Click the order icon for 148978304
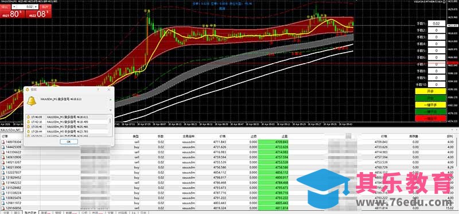This screenshot has height=214, width=459. tap(3, 142)
